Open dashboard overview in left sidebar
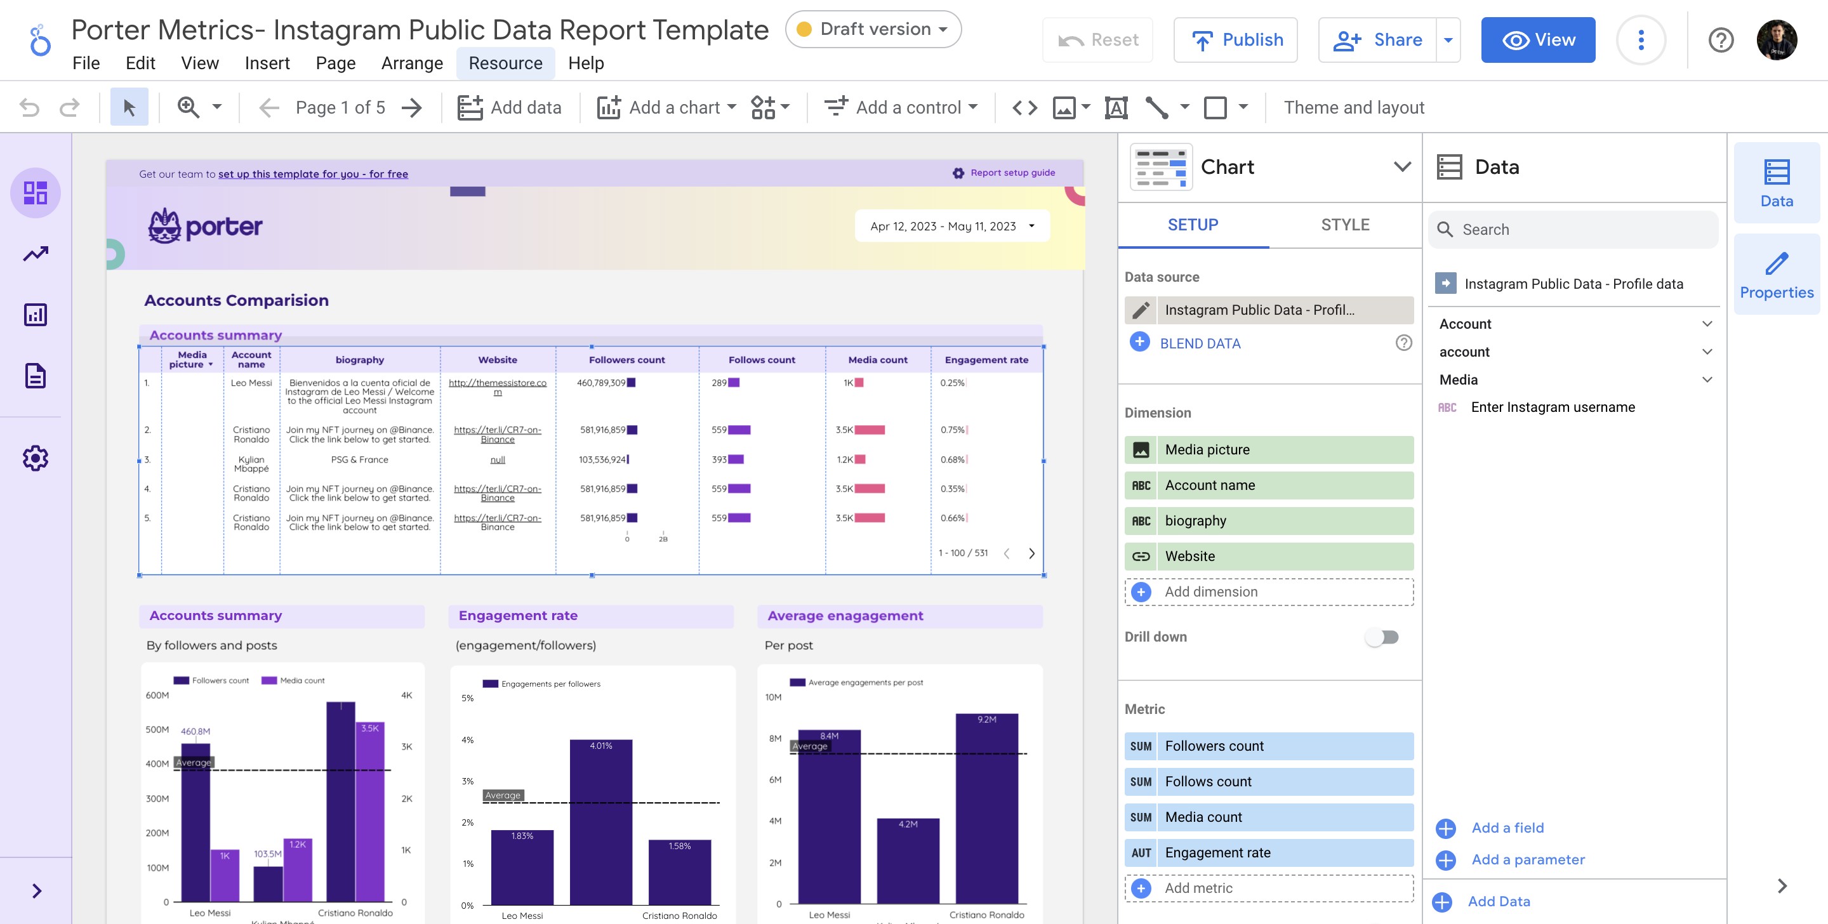The height and width of the screenshot is (924, 1828). coord(36,192)
